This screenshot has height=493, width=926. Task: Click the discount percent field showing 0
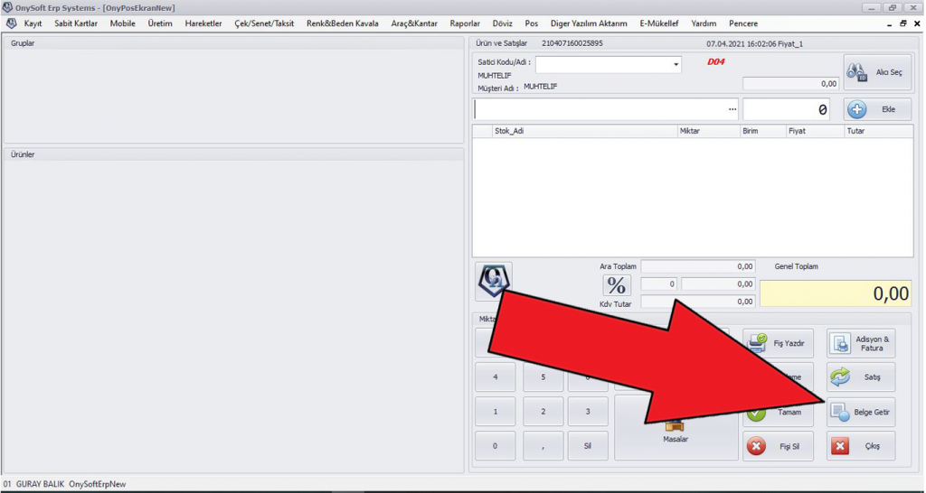tap(658, 284)
